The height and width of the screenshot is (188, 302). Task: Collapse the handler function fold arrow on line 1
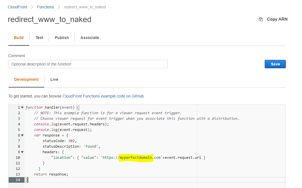[22, 108]
